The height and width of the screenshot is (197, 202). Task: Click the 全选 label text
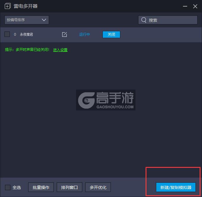(x=17, y=187)
